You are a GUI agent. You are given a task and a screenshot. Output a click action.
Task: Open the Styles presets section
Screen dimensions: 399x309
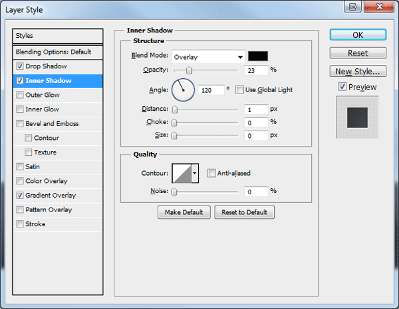pos(58,36)
